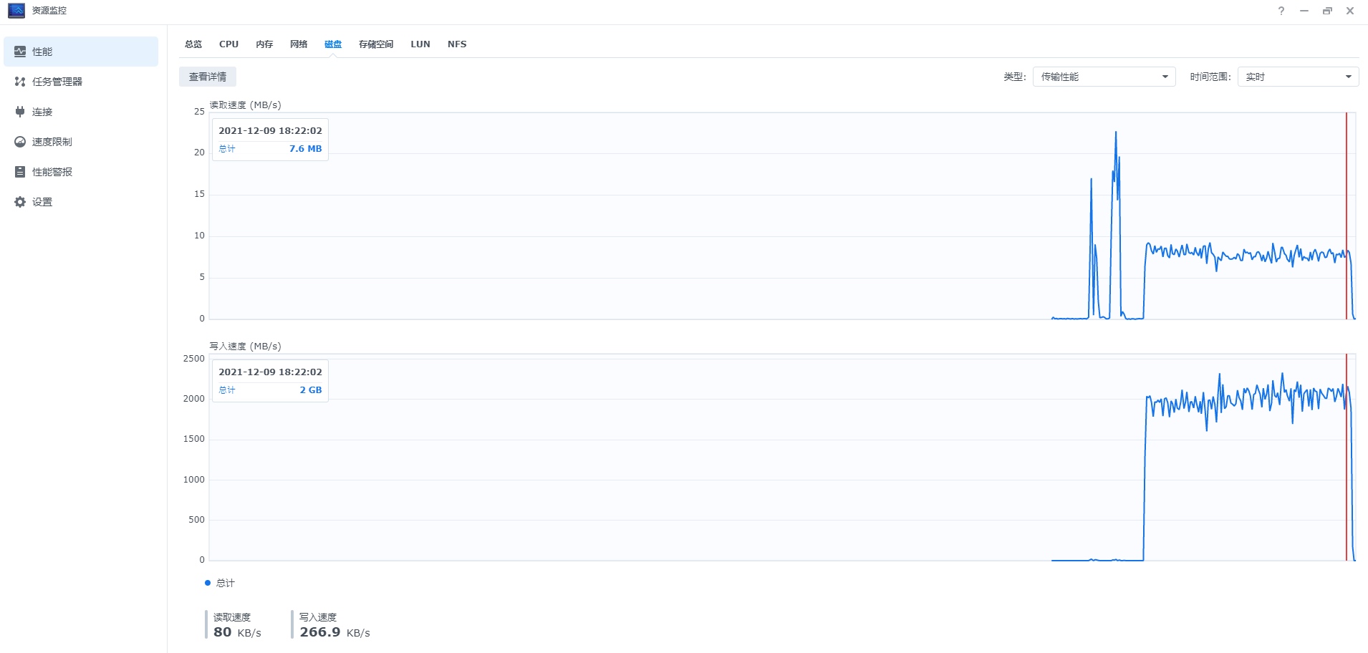Click the 80 KB/s read speed value

pos(237,632)
